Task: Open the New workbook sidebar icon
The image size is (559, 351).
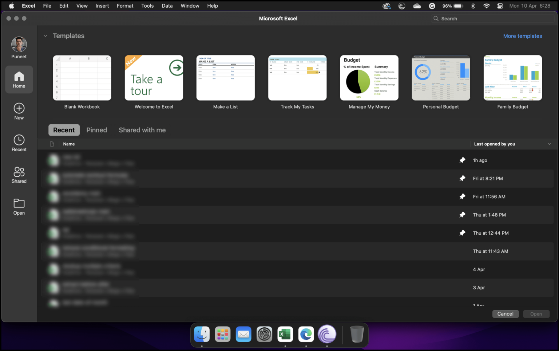Action: coord(19,109)
